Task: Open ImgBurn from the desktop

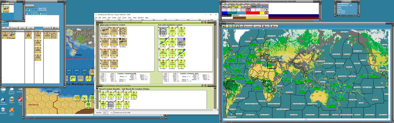Action: coord(12,99)
